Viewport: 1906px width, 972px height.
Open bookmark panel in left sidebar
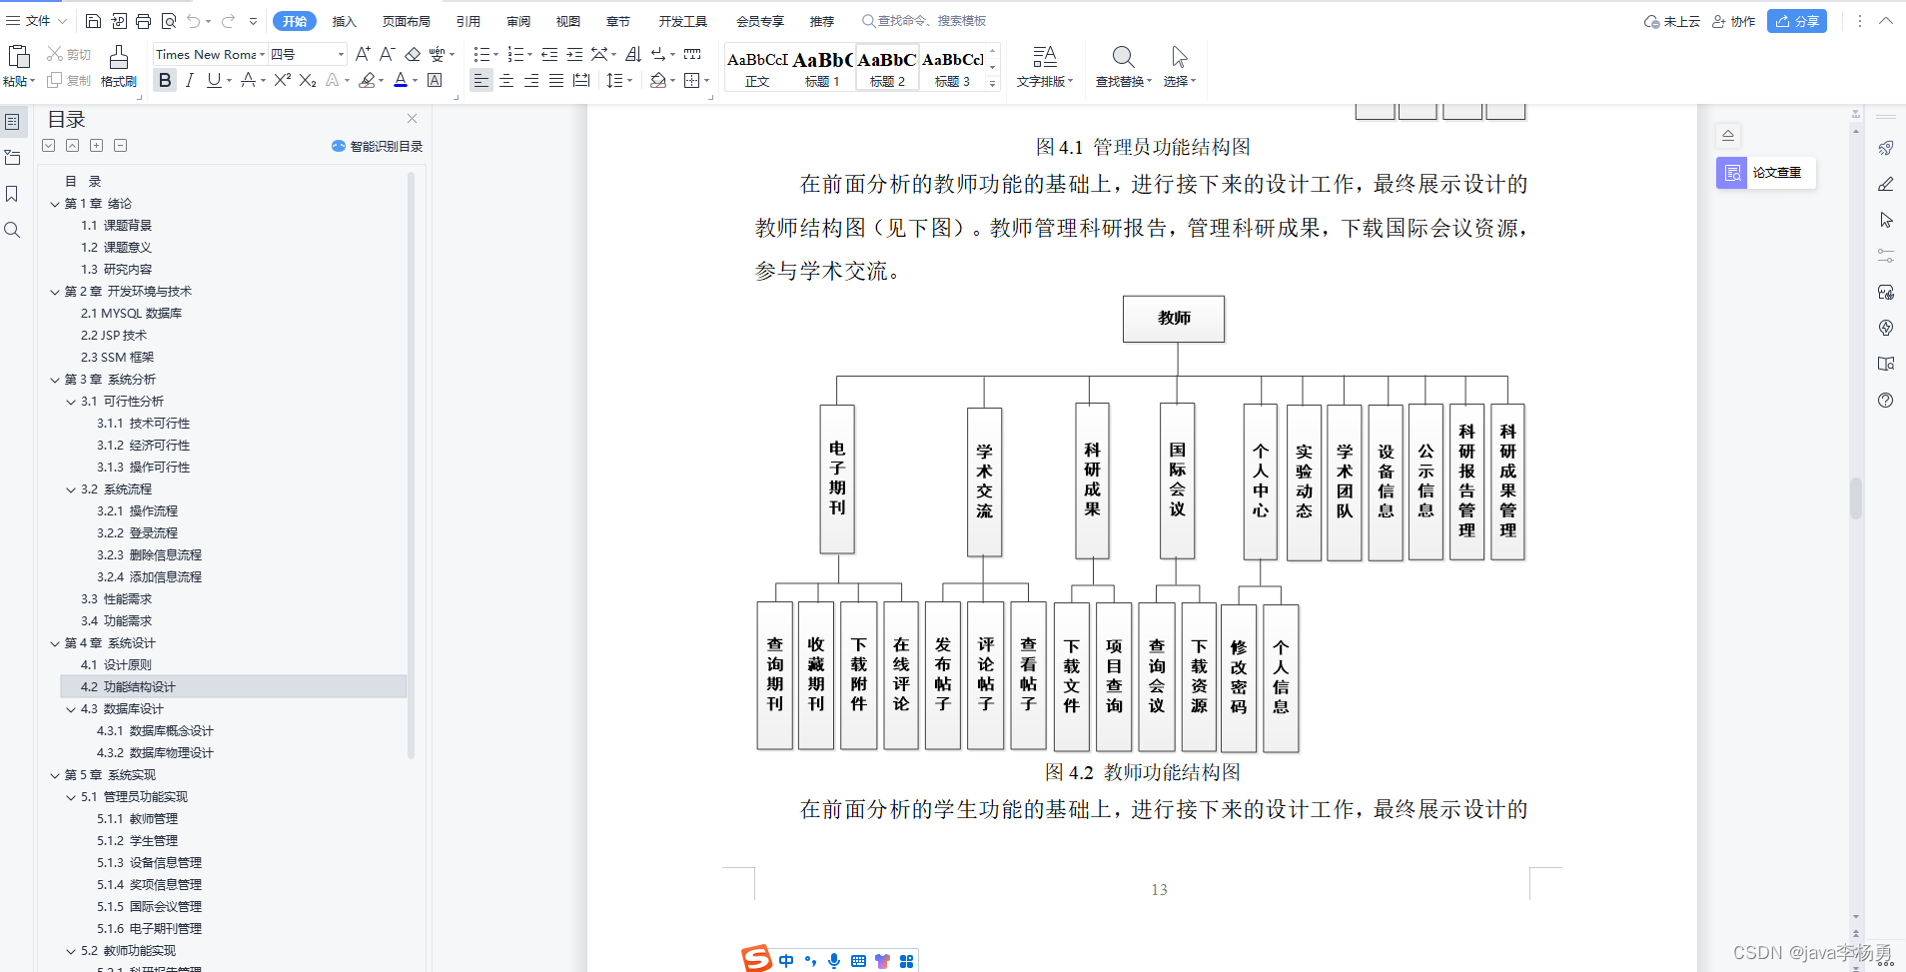12,194
